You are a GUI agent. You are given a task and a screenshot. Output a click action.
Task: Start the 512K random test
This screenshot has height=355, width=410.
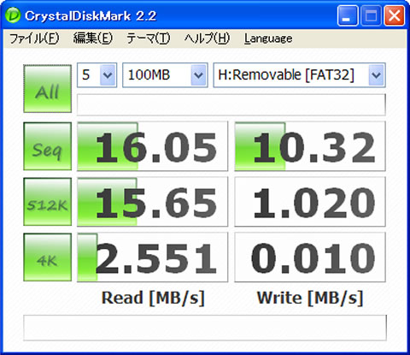click(48, 202)
